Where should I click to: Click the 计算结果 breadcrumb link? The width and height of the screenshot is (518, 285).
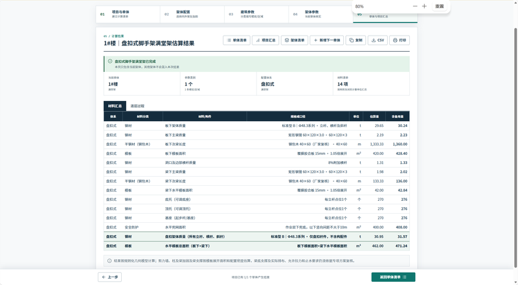(118, 36)
